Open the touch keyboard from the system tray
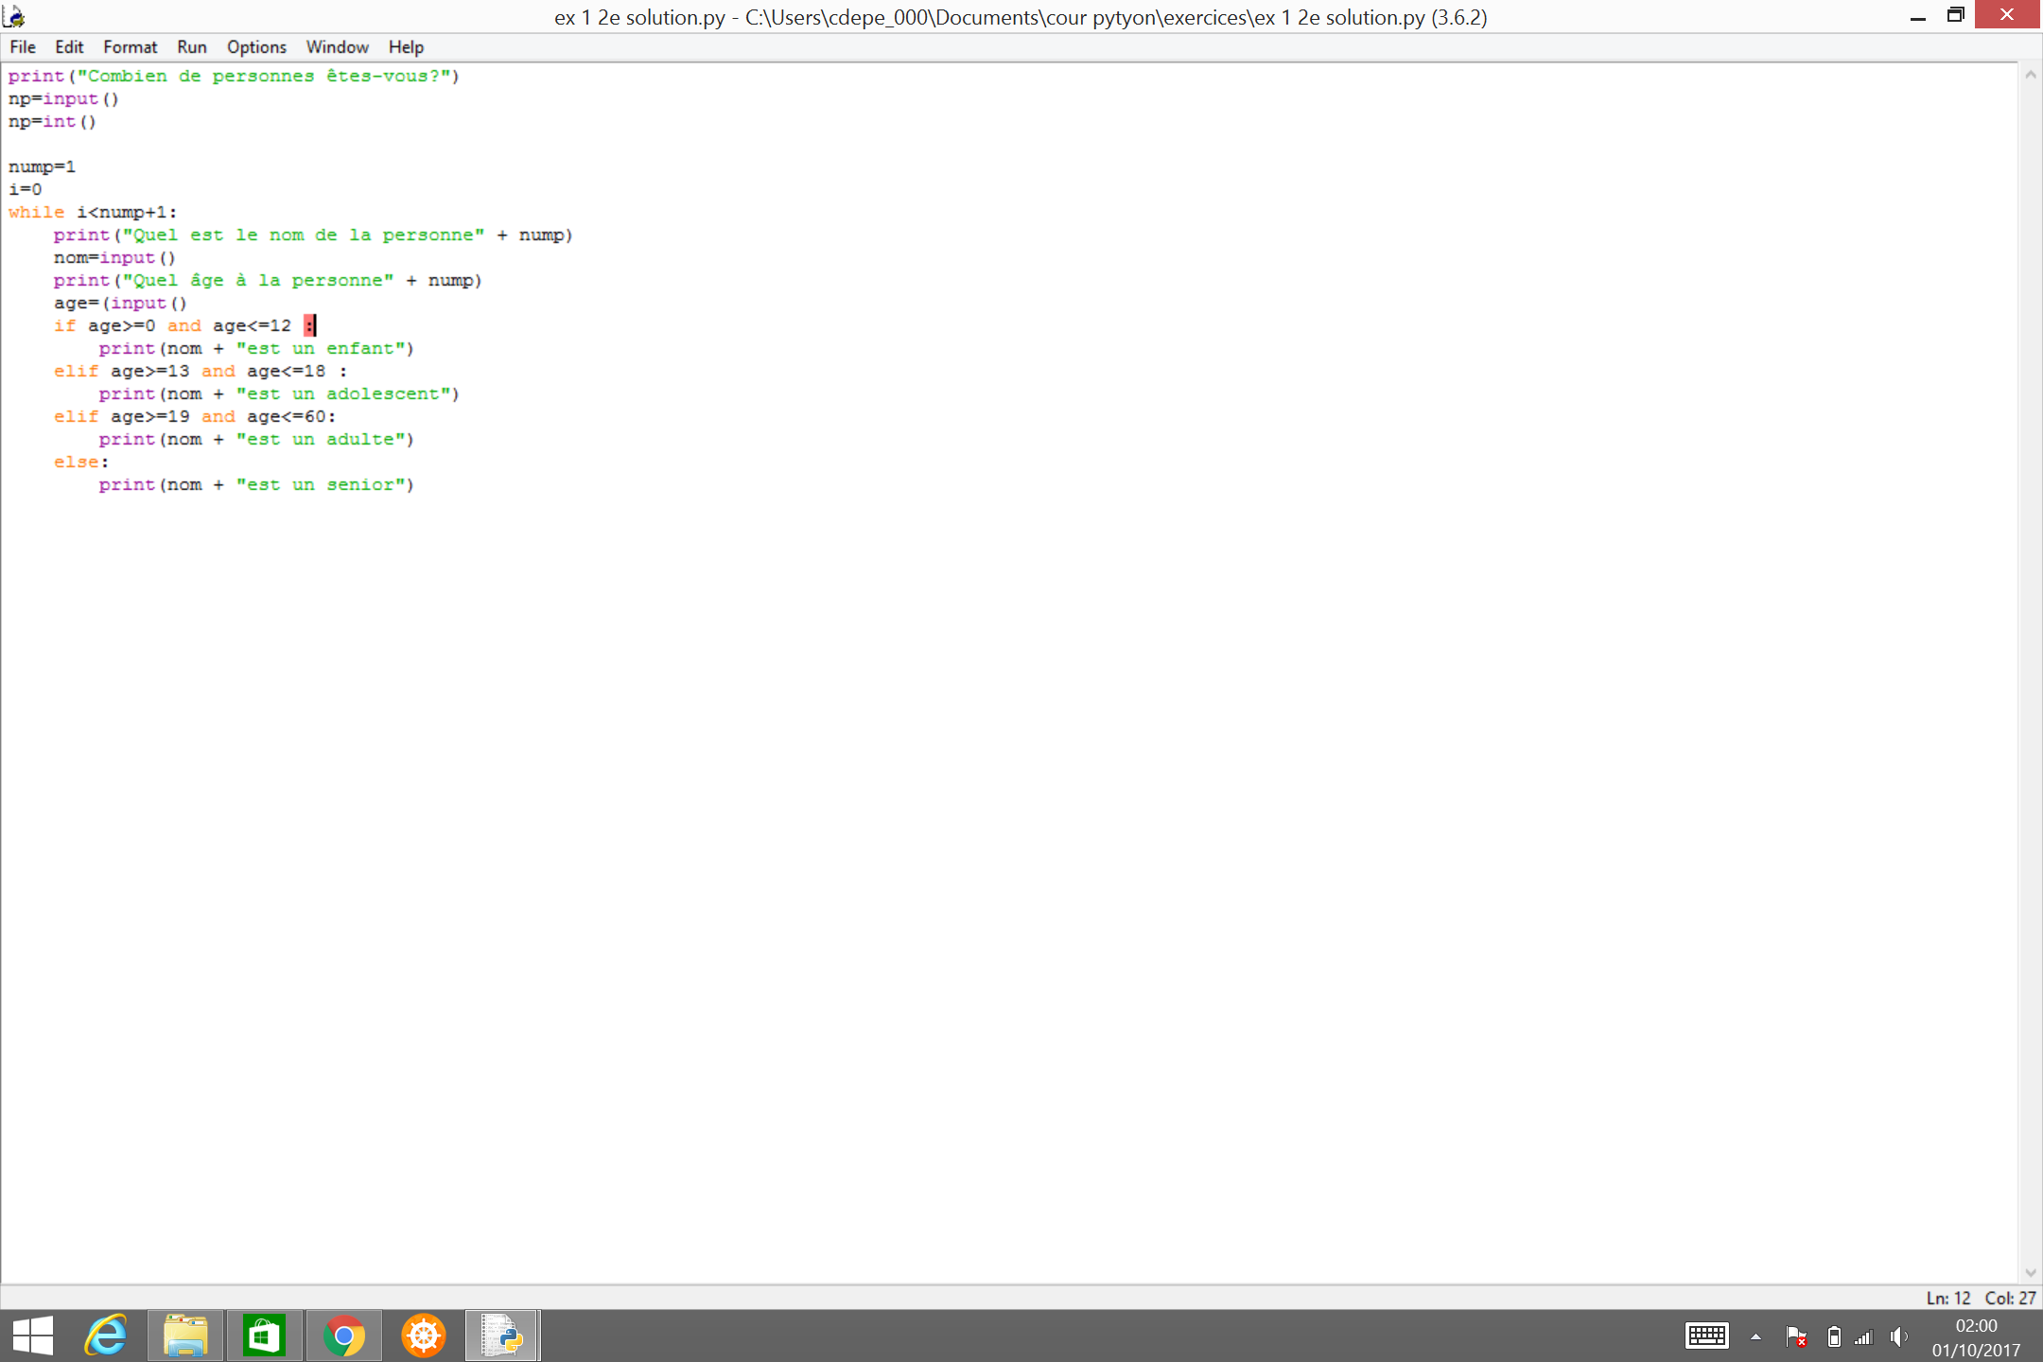The image size is (2043, 1362). click(x=1707, y=1336)
